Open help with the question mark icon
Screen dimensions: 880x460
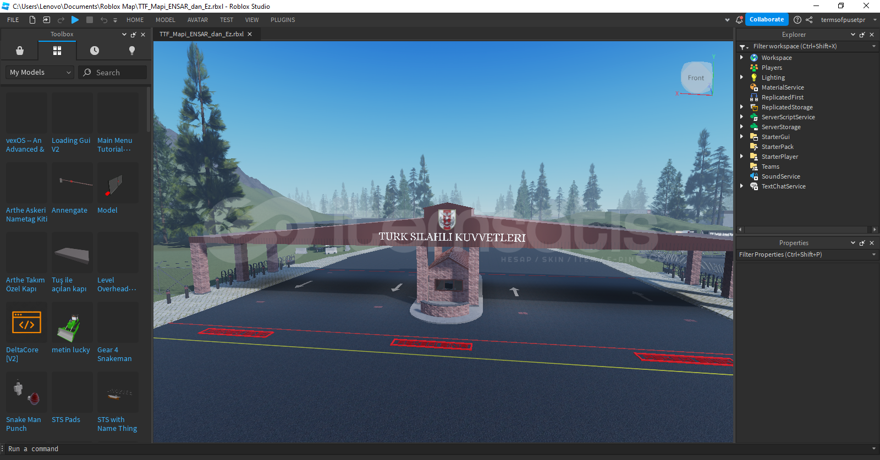coord(798,20)
